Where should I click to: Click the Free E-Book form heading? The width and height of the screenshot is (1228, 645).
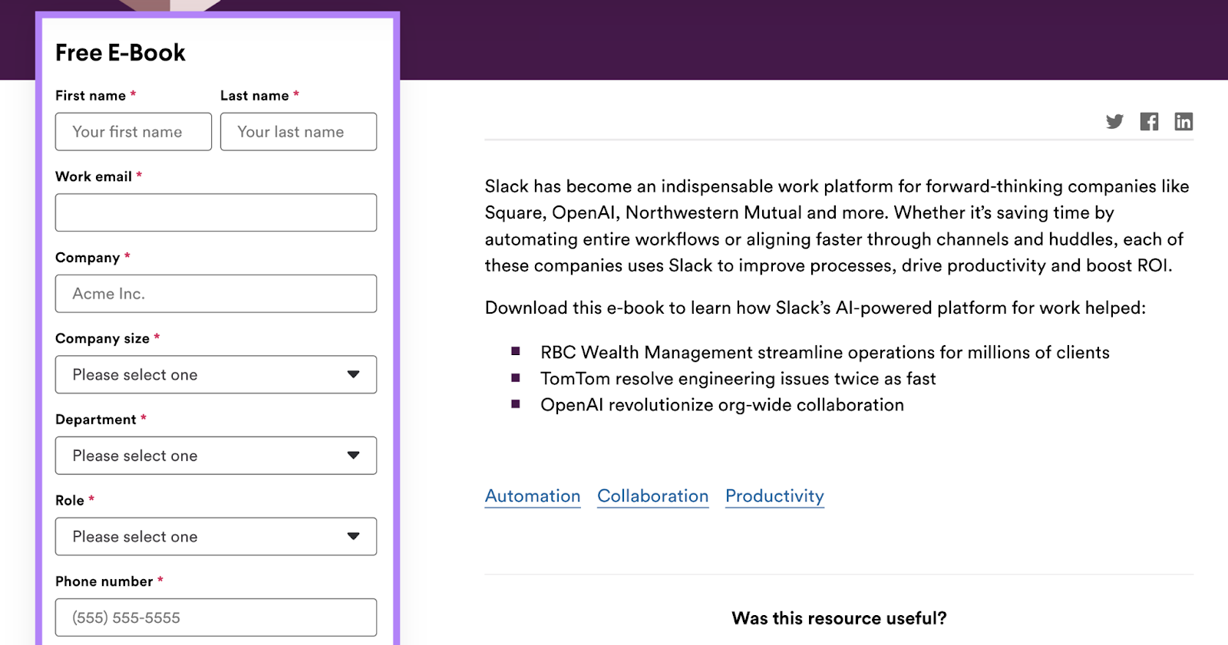coord(120,53)
